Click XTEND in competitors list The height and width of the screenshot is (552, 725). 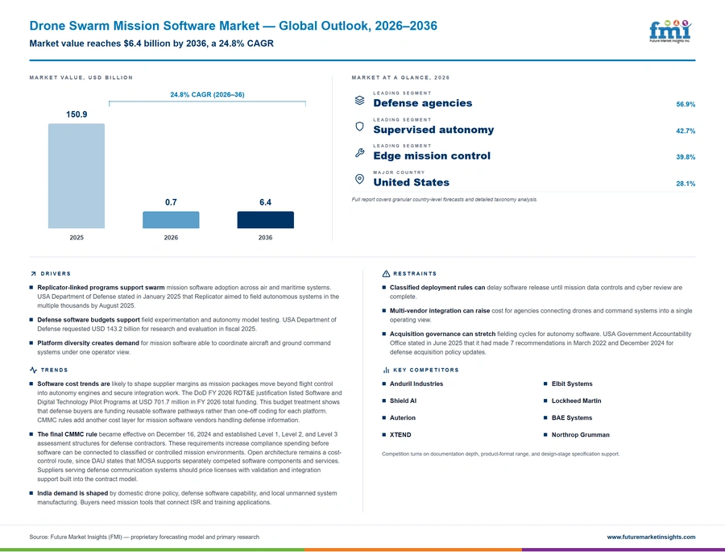coord(400,435)
